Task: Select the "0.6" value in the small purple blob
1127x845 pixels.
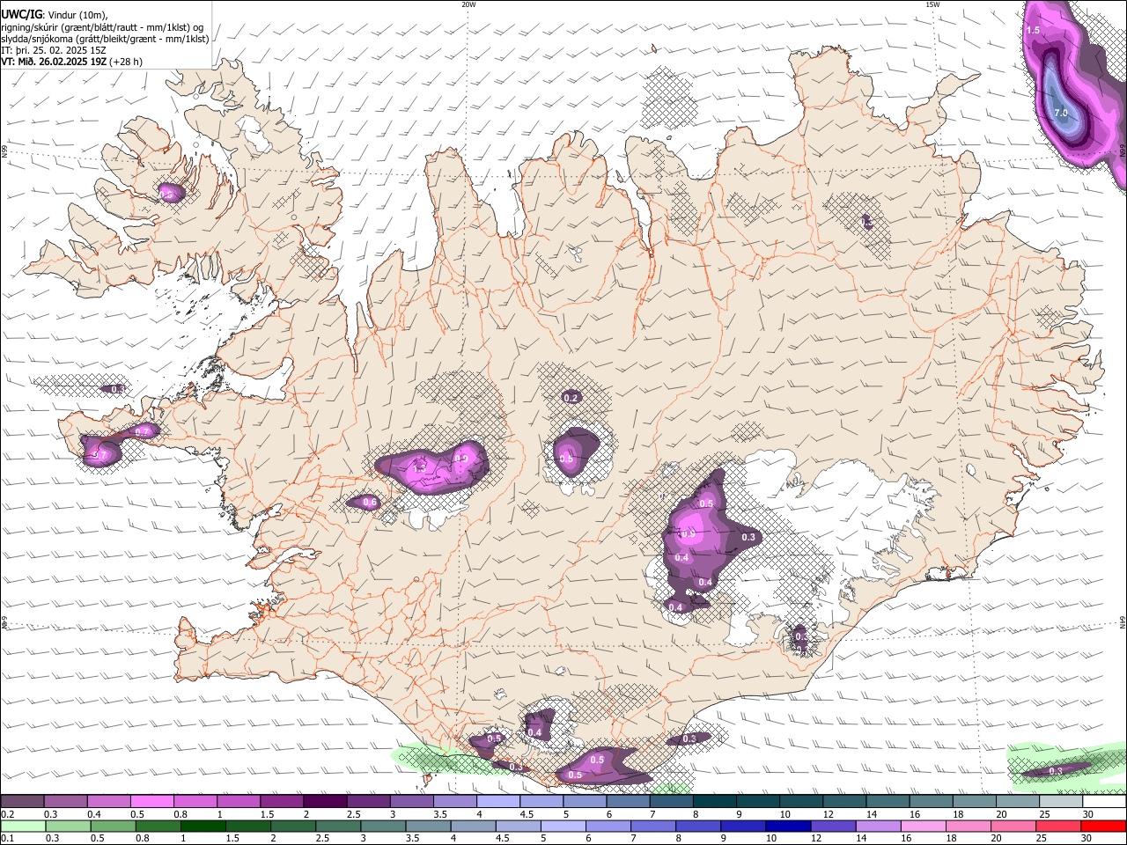Action: [x=370, y=503]
